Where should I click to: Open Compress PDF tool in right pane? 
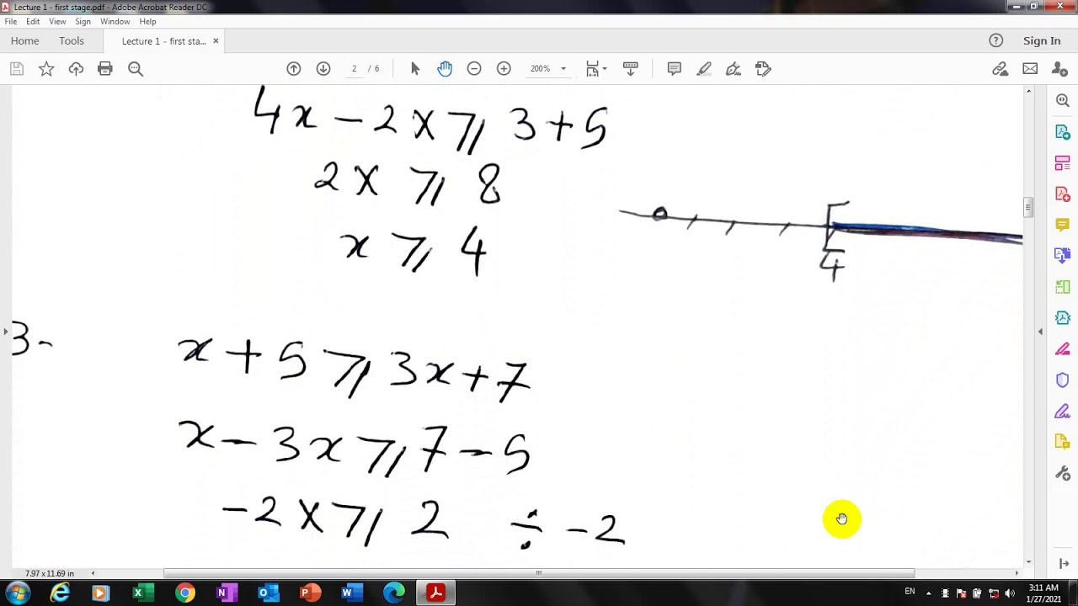[x=1063, y=318]
